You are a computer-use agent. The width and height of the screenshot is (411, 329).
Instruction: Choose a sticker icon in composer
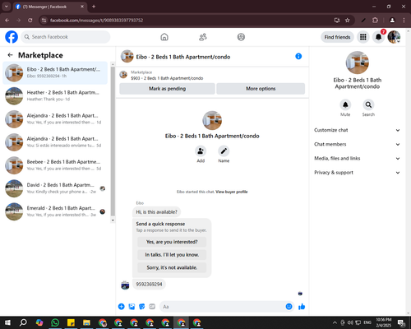tap(142, 307)
